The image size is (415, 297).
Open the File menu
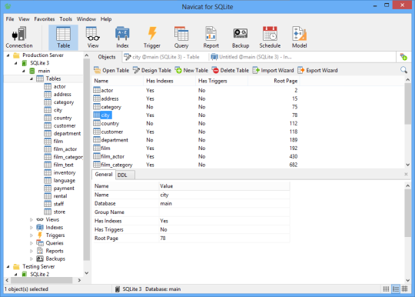coord(10,19)
